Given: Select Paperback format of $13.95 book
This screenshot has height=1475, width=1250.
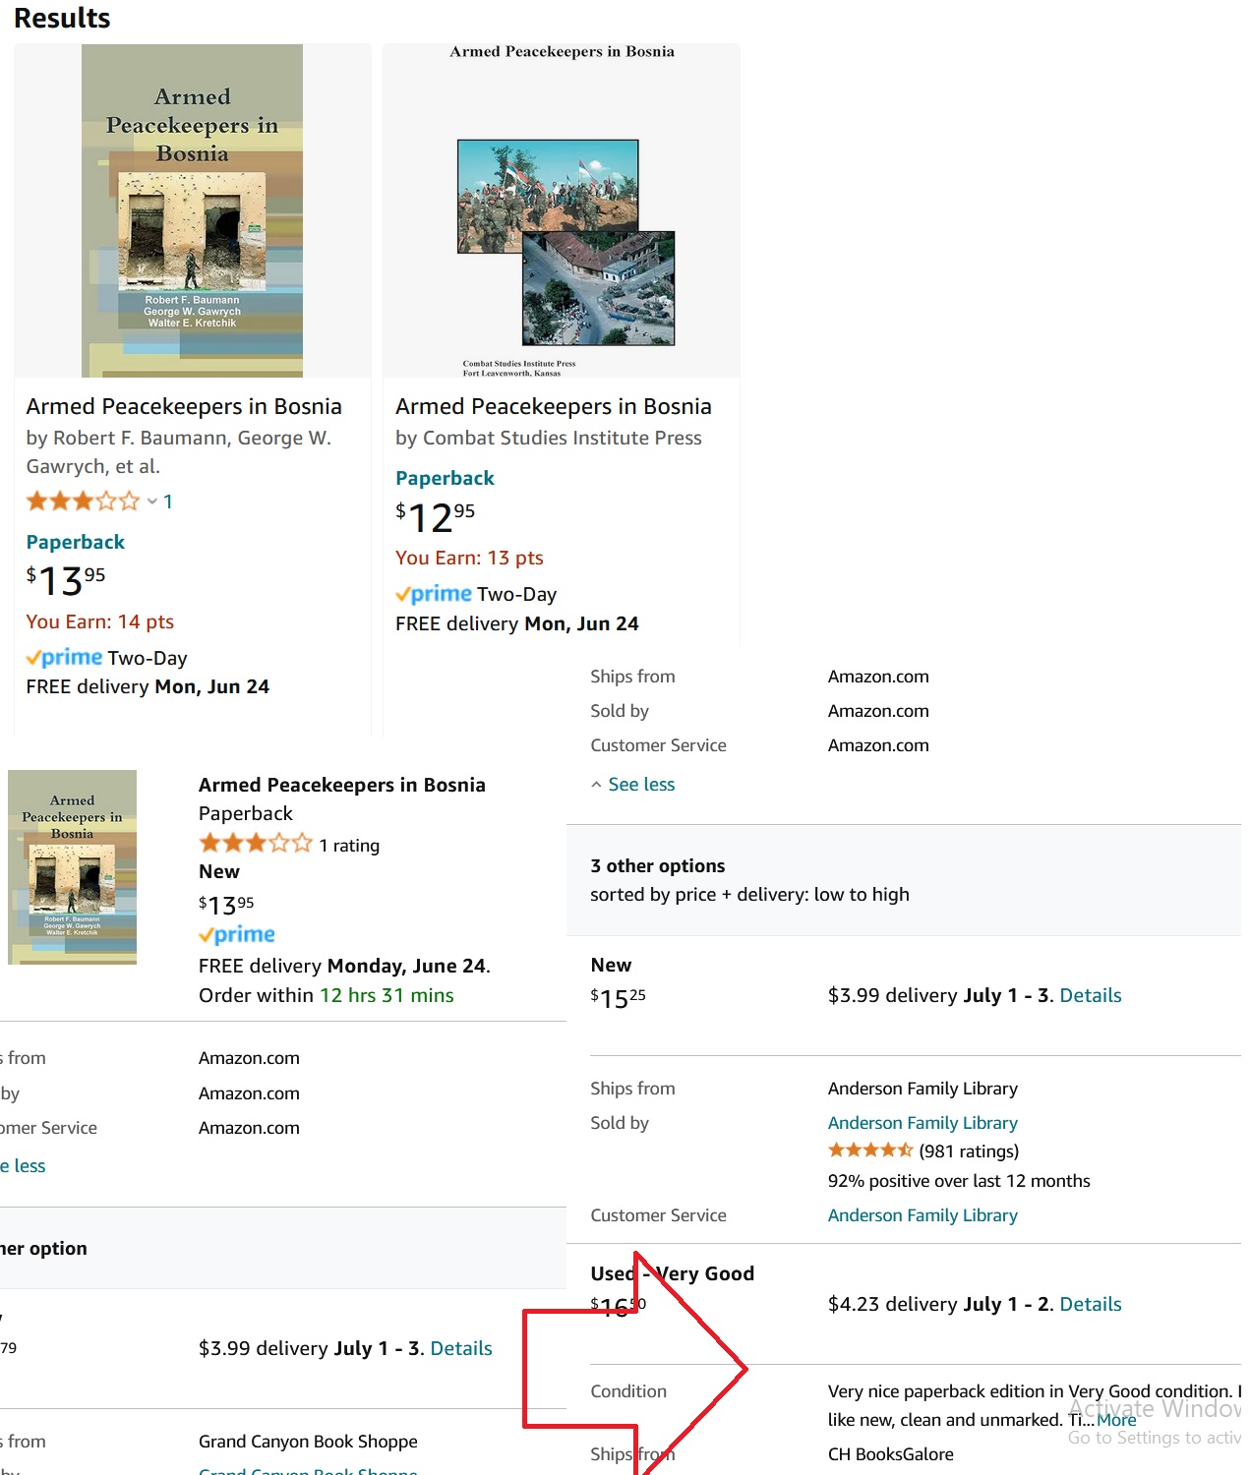Looking at the screenshot, I should [76, 542].
